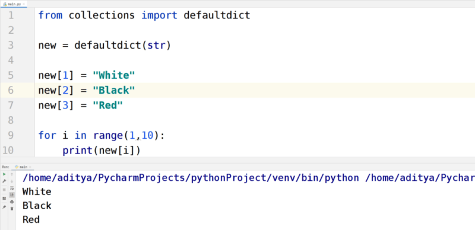Open the python interpreter path link in console
The height and width of the screenshot is (230, 475).
click(191, 178)
